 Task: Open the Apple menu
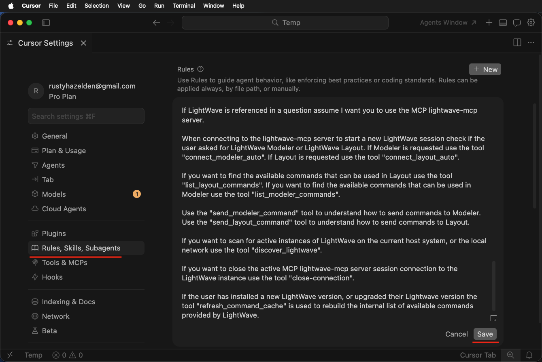pyautogui.click(x=11, y=6)
